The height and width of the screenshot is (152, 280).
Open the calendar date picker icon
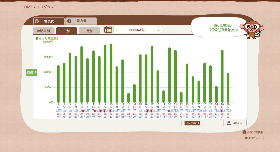(108, 30)
